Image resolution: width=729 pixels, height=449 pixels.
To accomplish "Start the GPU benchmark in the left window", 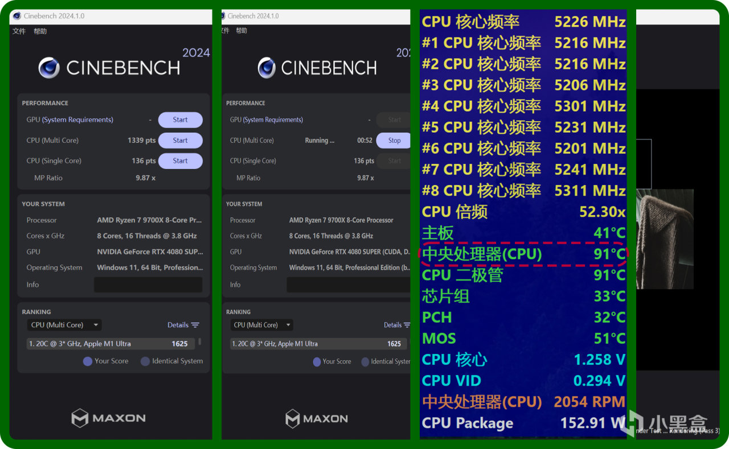I will (180, 120).
